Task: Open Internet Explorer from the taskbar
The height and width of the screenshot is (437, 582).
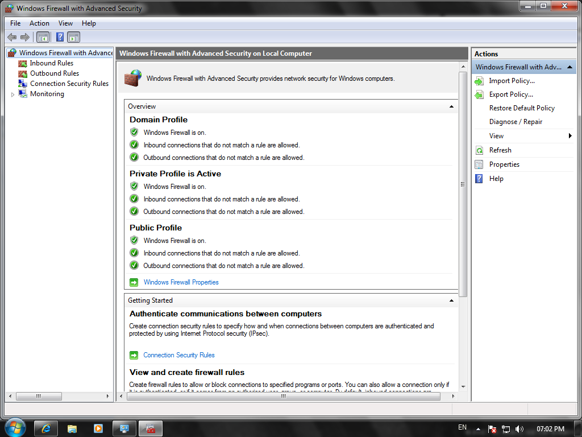Action: point(45,428)
